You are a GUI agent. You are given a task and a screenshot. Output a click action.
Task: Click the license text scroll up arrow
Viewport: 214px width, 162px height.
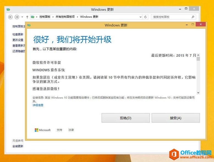tap(198, 55)
